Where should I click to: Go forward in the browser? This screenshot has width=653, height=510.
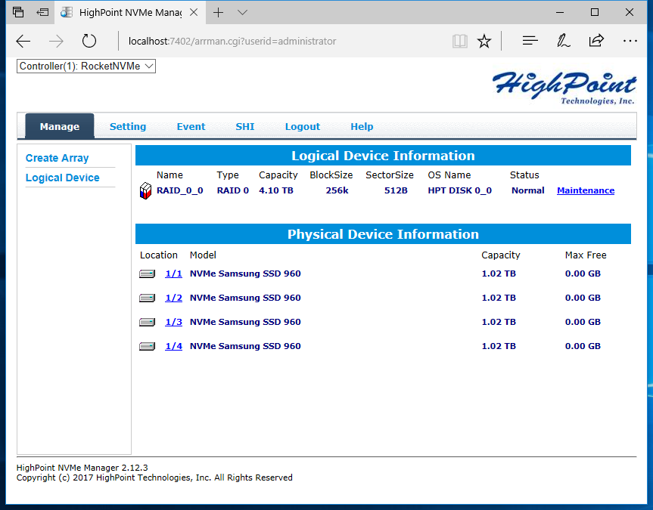click(x=56, y=42)
